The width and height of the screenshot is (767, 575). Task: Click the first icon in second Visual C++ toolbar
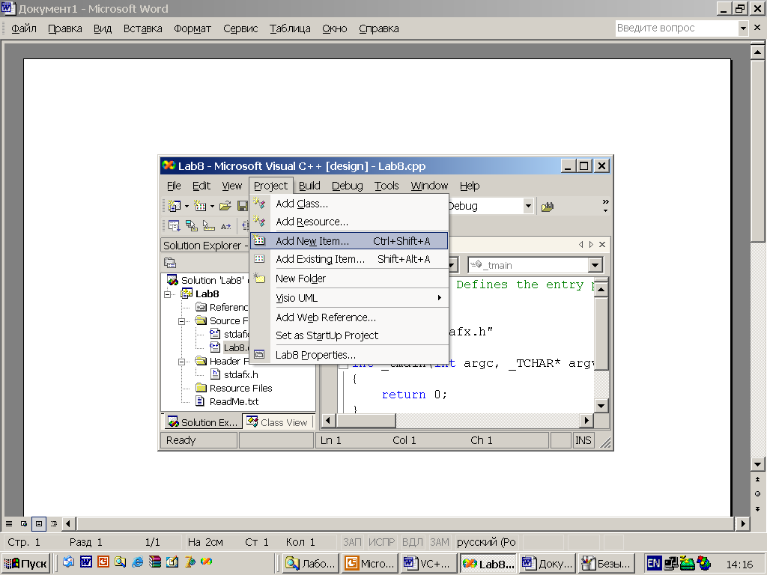pos(174,226)
